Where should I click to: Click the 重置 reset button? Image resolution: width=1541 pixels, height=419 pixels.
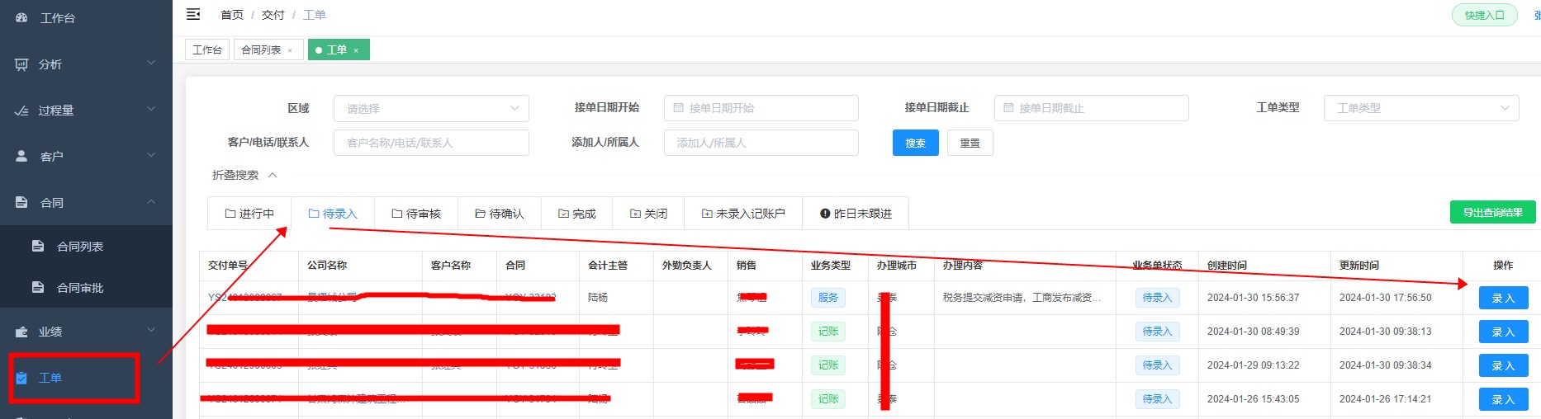tap(970, 143)
